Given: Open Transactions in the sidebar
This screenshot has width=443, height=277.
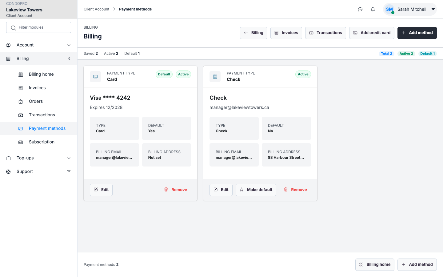Looking at the screenshot, I should click(38, 115).
